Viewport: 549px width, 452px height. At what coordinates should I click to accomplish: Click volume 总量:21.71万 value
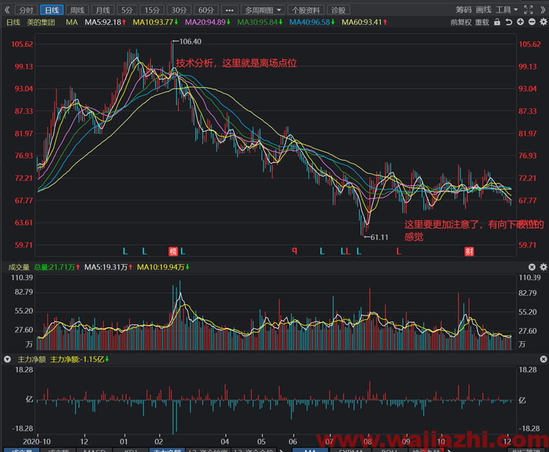pos(57,267)
